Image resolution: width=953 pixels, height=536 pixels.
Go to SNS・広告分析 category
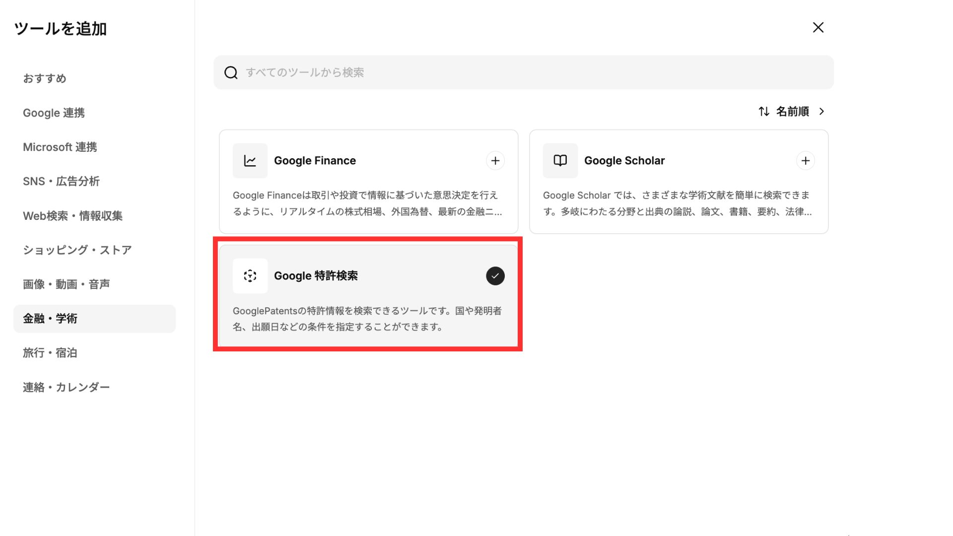(61, 182)
